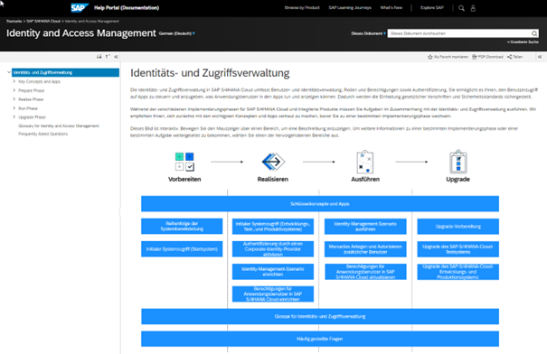
Task: Click Schlüsselkonzepte und Apps bar
Action: pos(320,204)
